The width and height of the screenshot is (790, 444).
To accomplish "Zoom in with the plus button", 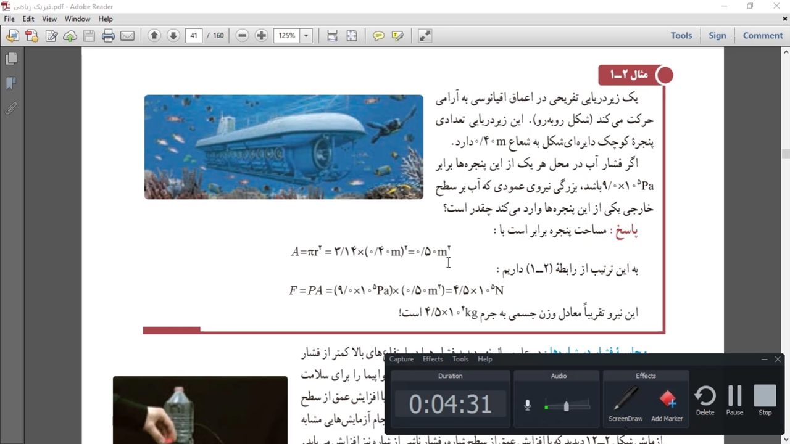I will pyautogui.click(x=261, y=36).
